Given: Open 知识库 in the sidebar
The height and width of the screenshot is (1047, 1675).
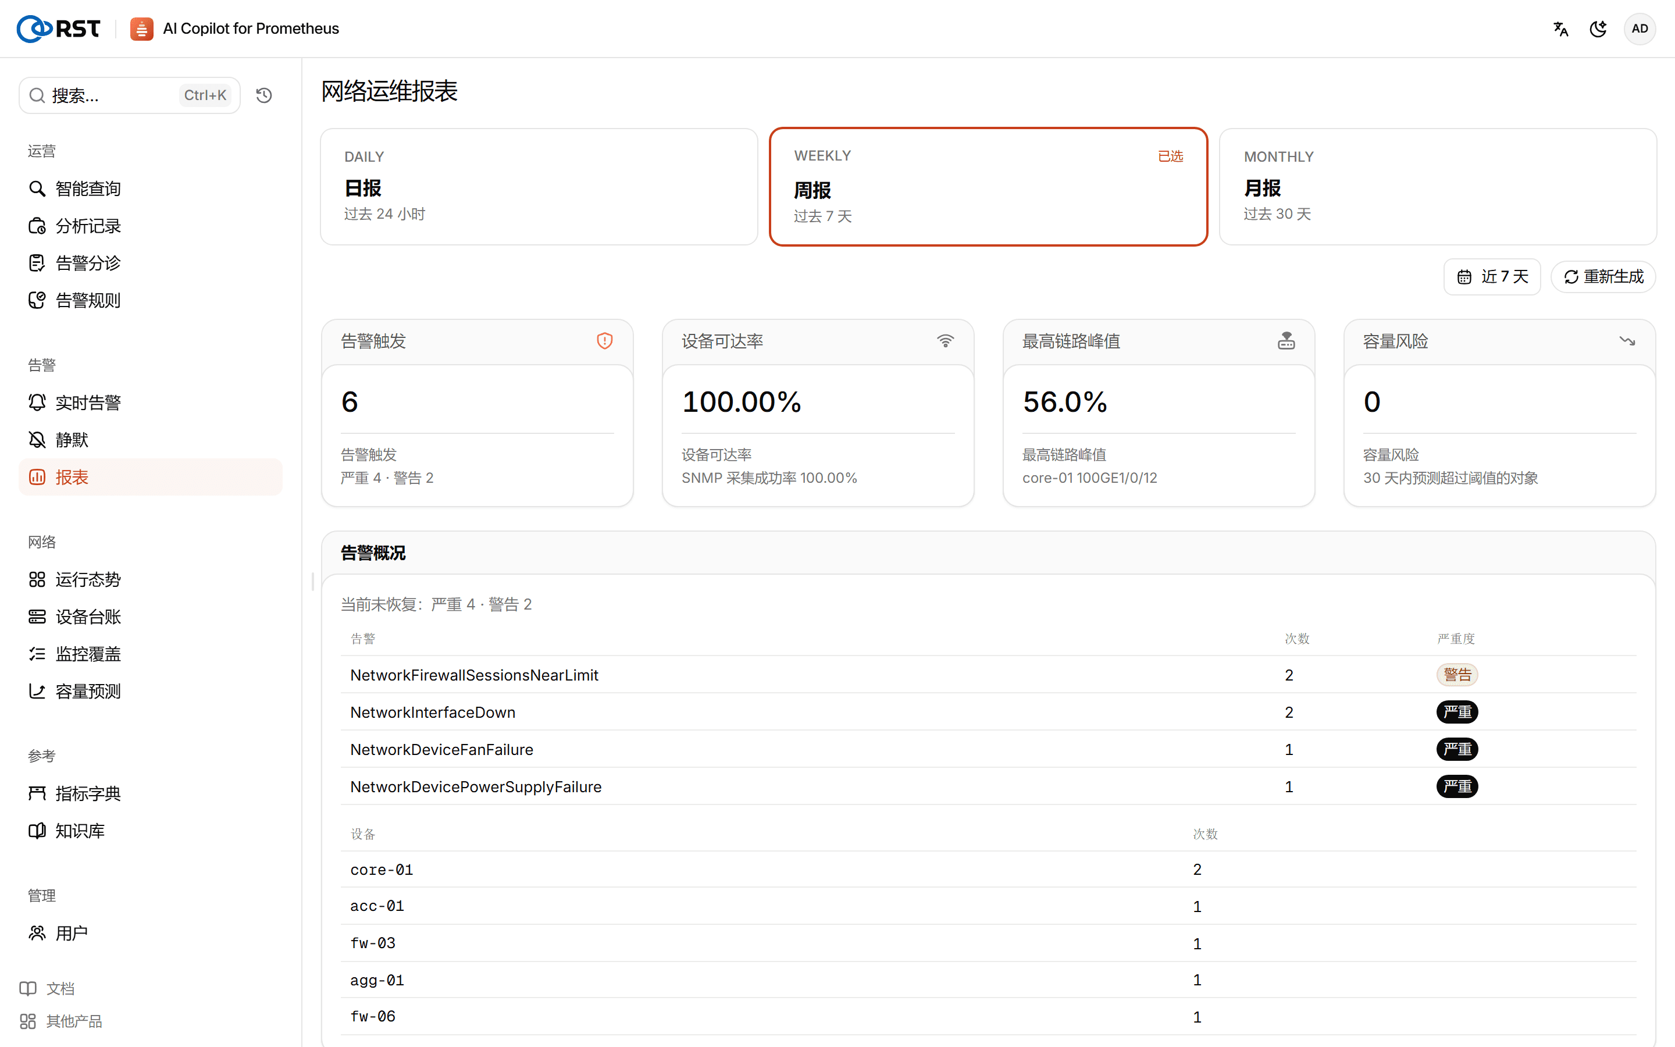Looking at the screenshot, I should (150, 831).
